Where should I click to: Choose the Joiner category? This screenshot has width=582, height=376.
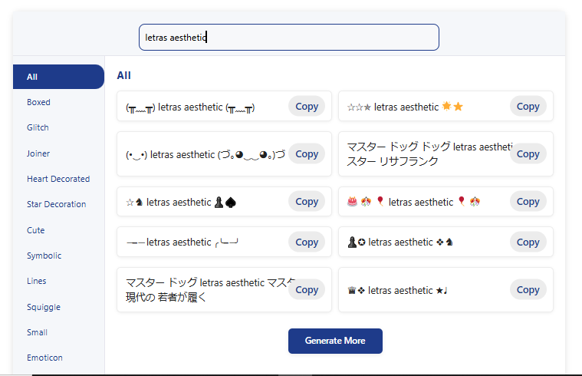pyautogui.click(x=38, y=153)
